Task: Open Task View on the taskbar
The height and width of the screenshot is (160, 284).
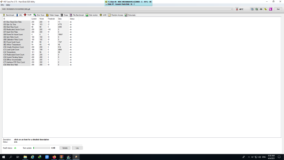Action: [18, 157]
